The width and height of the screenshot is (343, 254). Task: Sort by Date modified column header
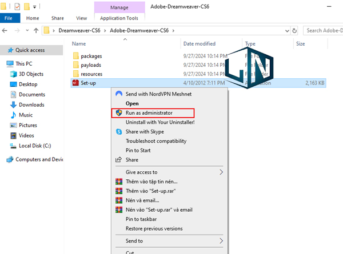pyautogui.click(x=200, y=44)
